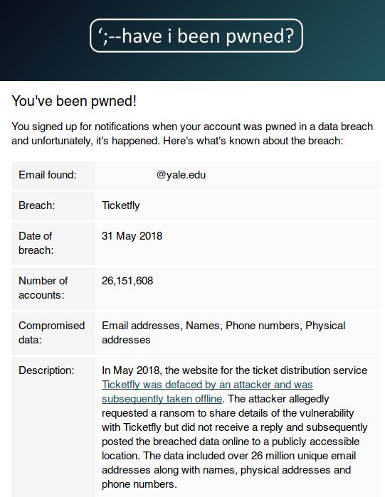Click the 'Description:' row label
The height and width of the screenshot is (497, 385).
click(46, 370)
